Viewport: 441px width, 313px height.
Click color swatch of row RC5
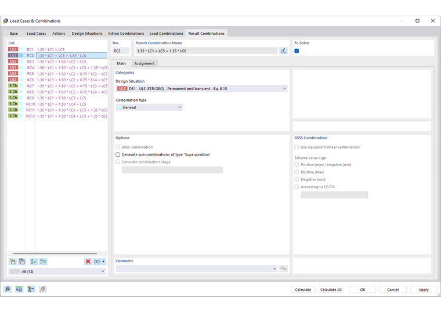21,74
